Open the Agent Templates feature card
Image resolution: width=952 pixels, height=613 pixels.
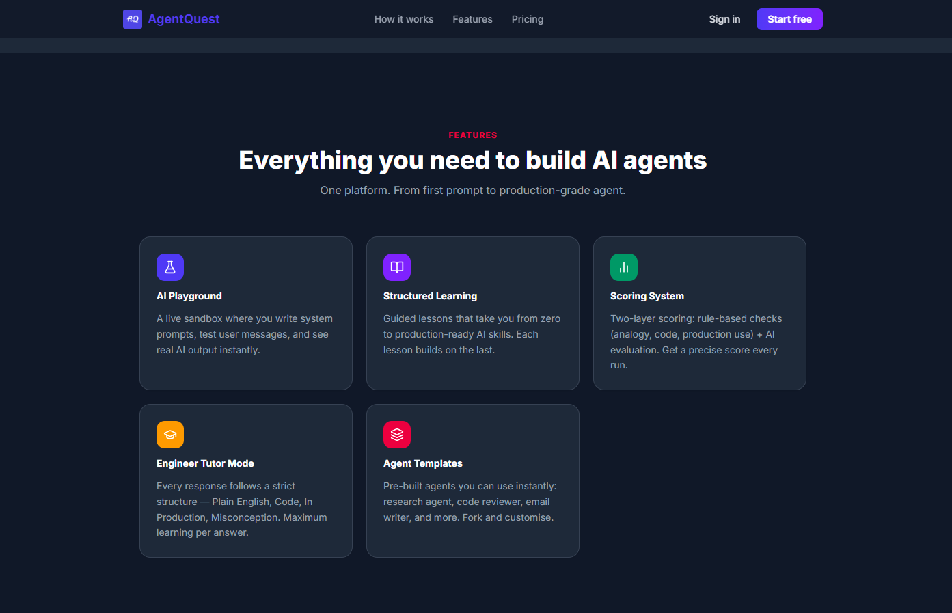(472, 480)
